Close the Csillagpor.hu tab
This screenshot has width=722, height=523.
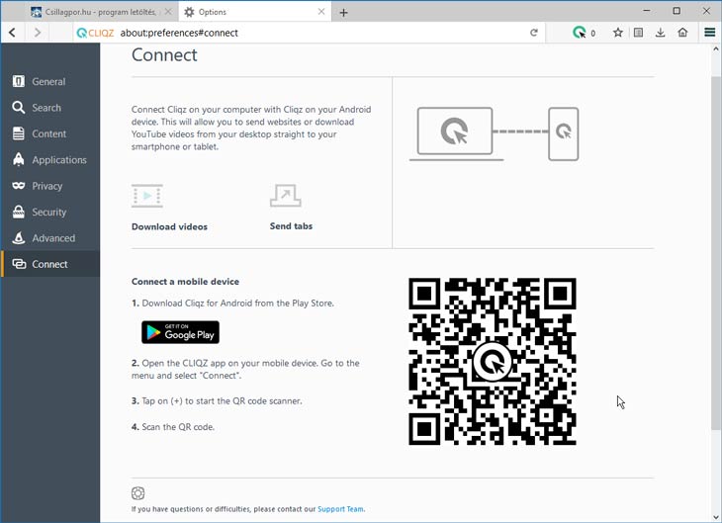[x=168, y=12]
